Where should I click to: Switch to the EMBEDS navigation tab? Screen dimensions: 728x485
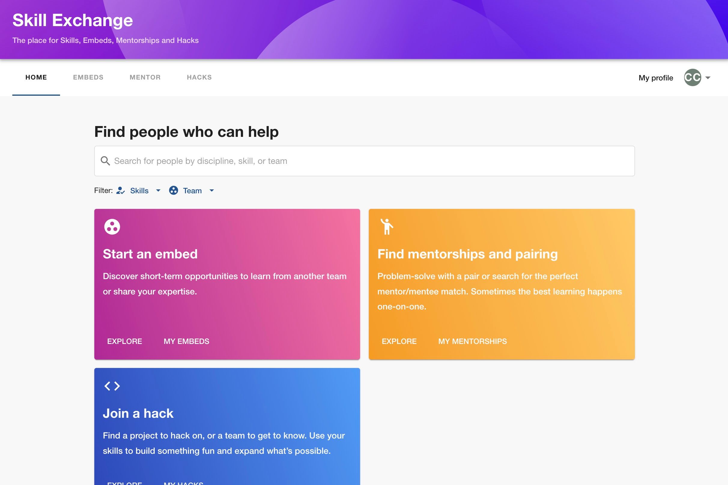coord(88,77)
